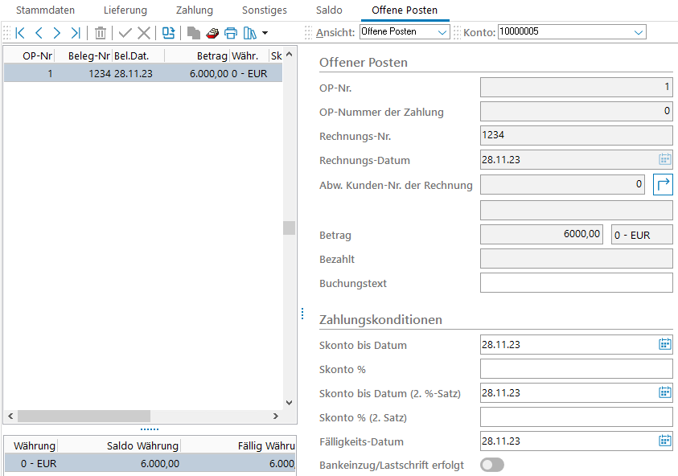Switch to the Stammdaten tab

pos(46,10)
